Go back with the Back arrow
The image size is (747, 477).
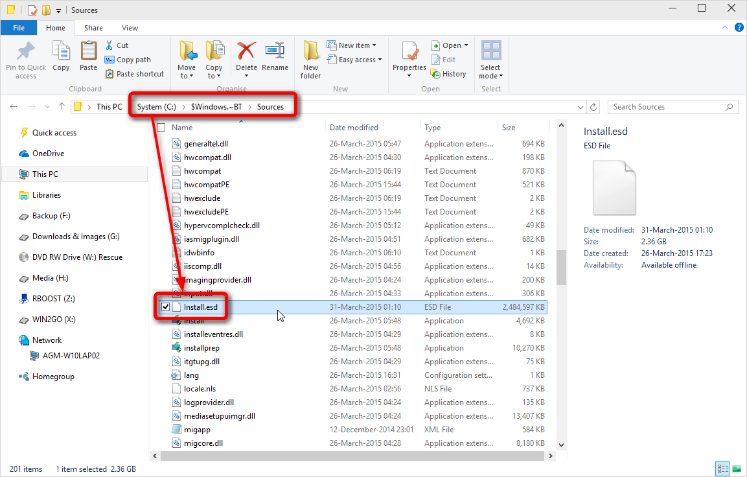14,107
